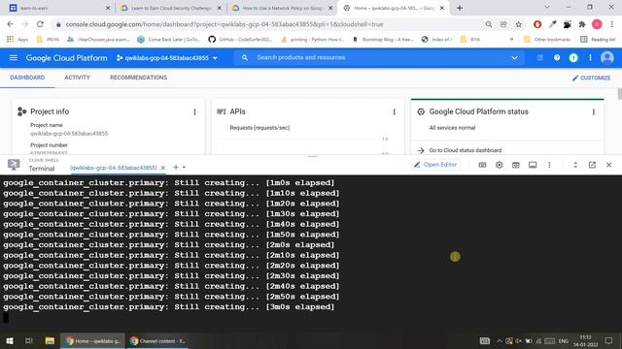This screenshot has width=622, height=349.
Task: Switch to the learn-to-earn browser tab
Action: [x=59, y=8]
